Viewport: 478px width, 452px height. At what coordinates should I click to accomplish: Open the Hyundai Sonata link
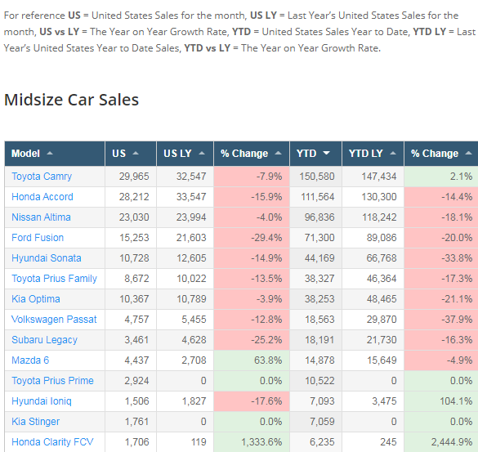coord(47,258)
